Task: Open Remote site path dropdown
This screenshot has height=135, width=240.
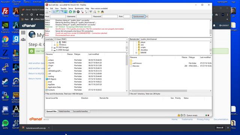Action: coord(211,39)
